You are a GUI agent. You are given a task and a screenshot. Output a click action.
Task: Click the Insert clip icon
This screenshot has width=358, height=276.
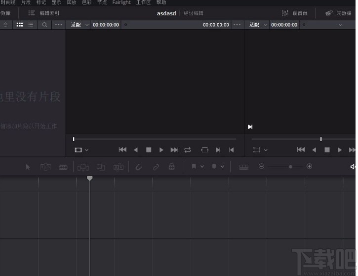[83, 167]
